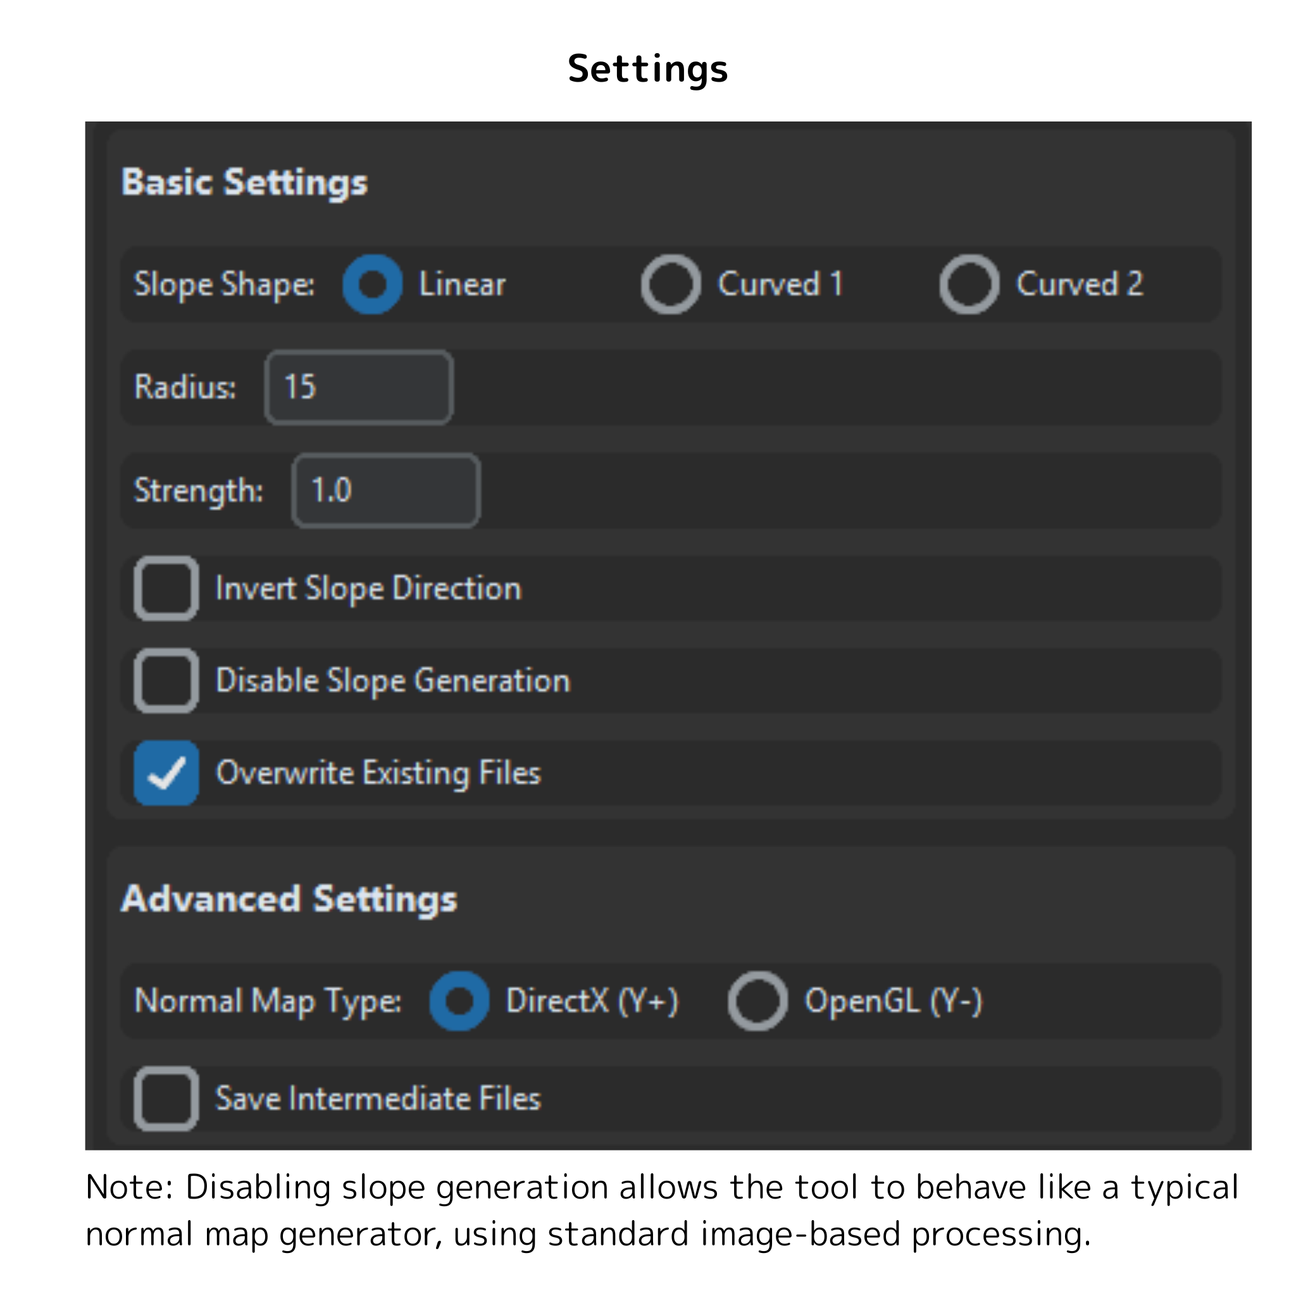The width and height of the screenshot is (1296, 1296).
Task: Click the Advanced Settings section header
Action: click(x=289, y=899)
